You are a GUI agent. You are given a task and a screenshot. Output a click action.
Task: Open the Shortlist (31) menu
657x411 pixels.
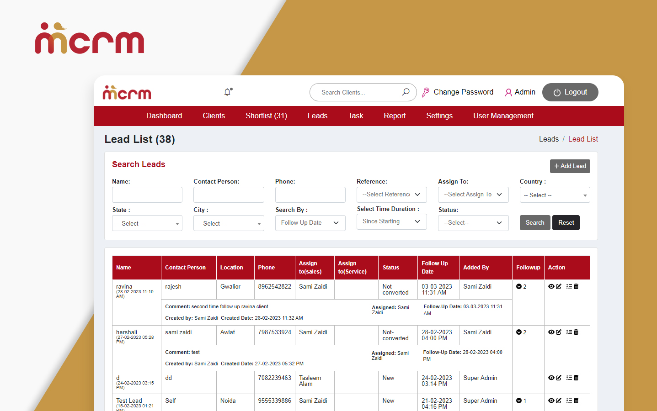click(266, 116)
